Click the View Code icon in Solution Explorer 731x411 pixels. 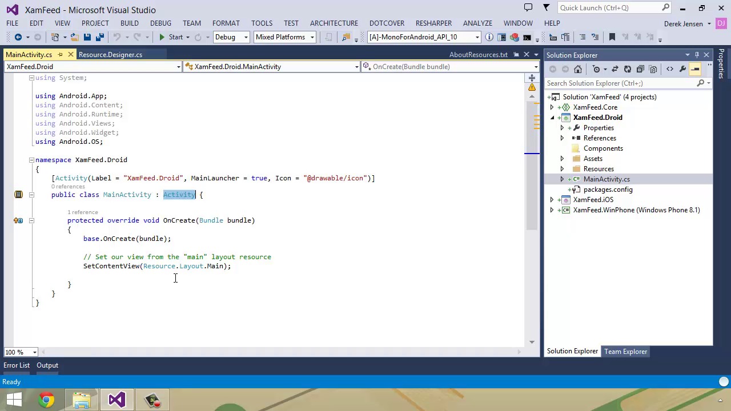click(x=670, y=69)
